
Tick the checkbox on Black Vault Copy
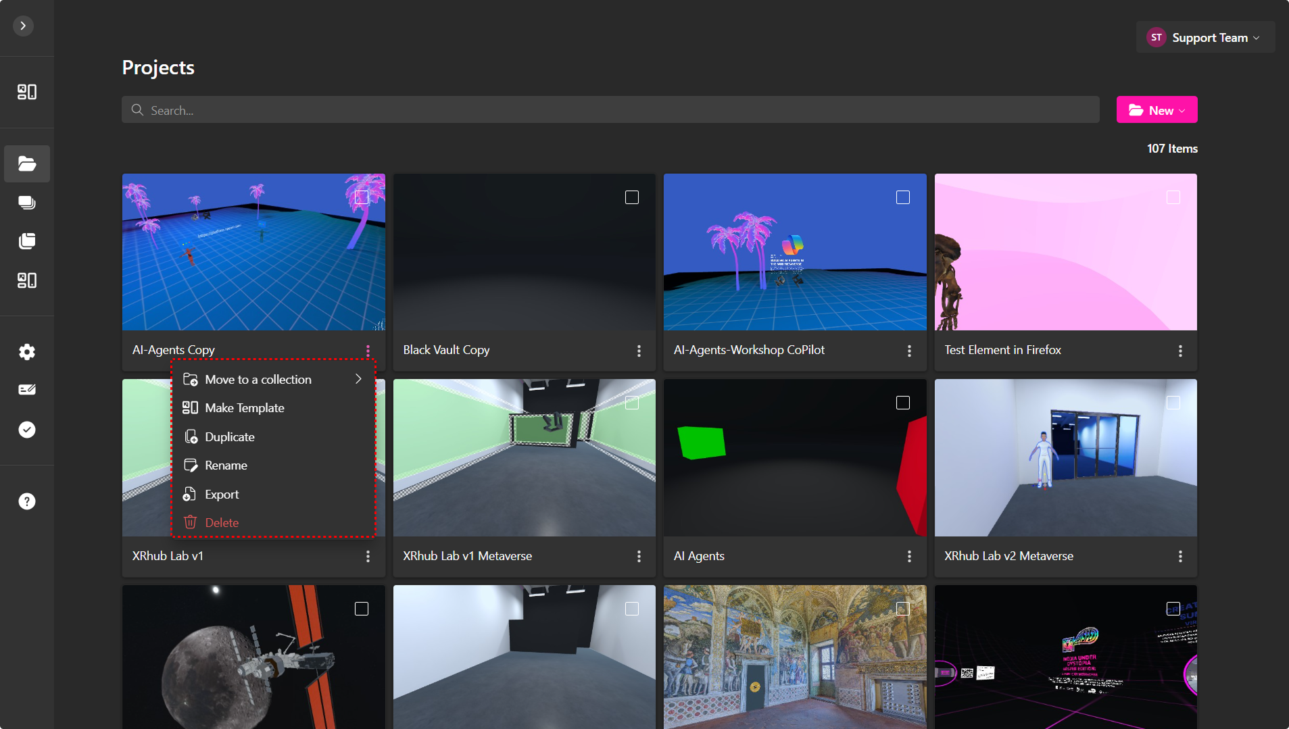[632, 197]
